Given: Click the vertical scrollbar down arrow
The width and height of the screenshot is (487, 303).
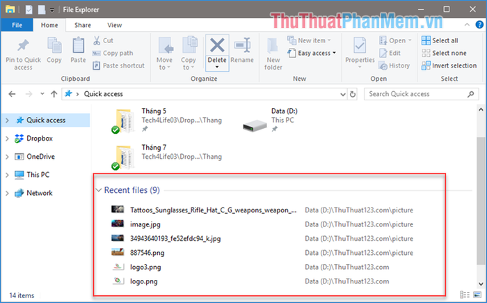Looking at the screenshot, I should pos(481,283).
